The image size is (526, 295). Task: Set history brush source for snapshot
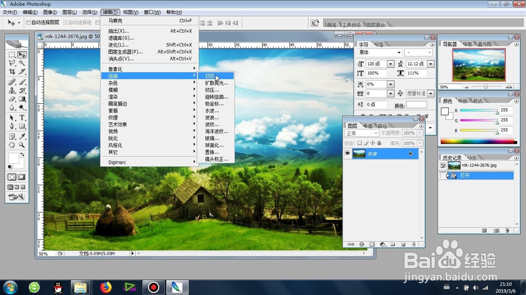443,165
